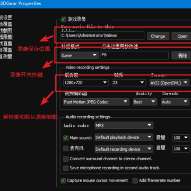Click the C:\Users\Administrator\Videos path field

click(x=102, y=36)
